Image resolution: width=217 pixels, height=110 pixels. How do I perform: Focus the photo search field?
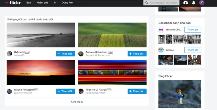161,3
